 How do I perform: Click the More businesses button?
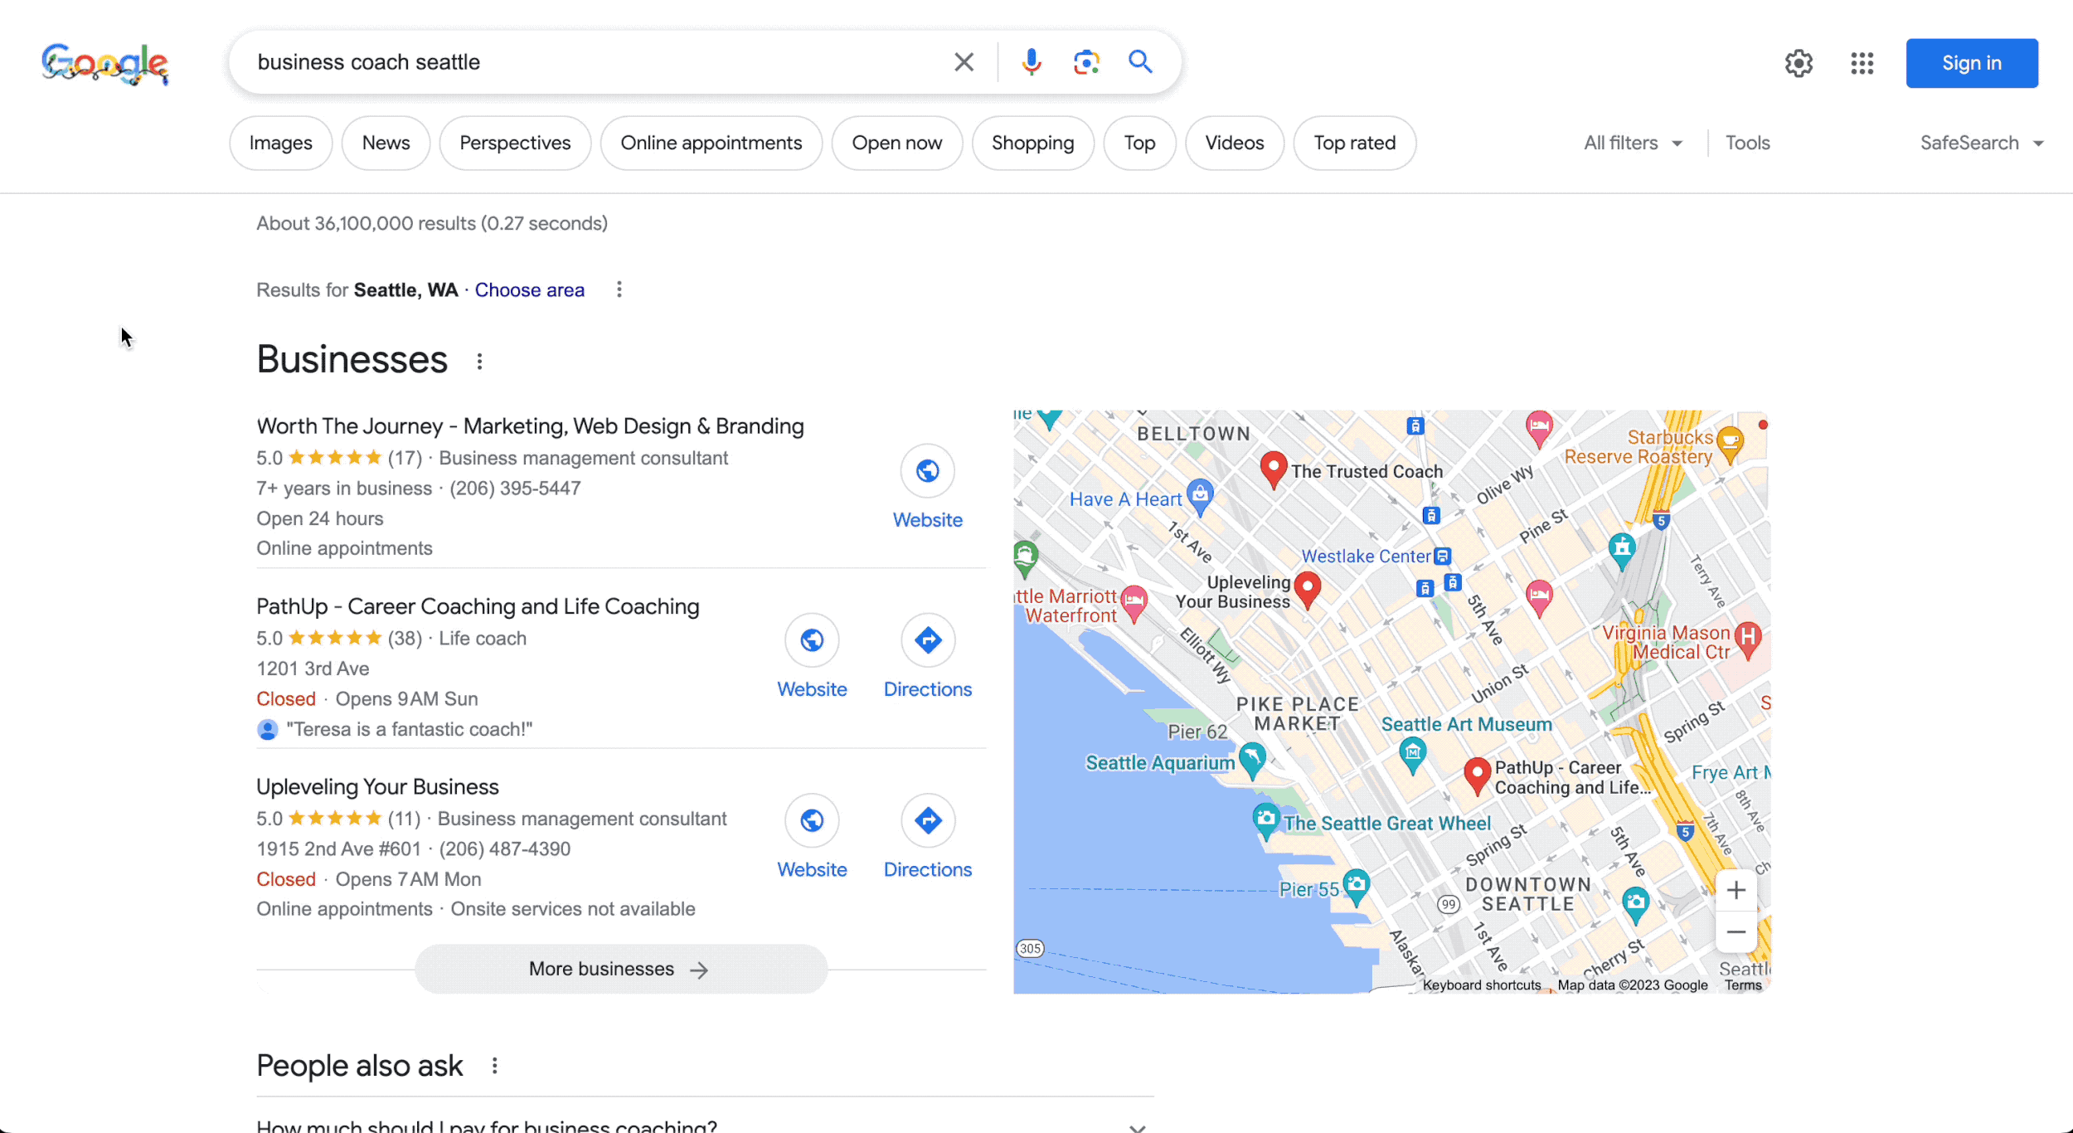(x=621, y=969)
